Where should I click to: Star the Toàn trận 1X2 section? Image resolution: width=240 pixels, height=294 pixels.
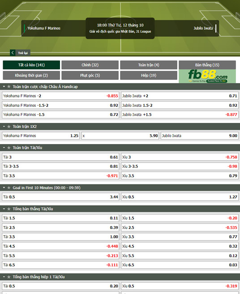coord(9,127)
